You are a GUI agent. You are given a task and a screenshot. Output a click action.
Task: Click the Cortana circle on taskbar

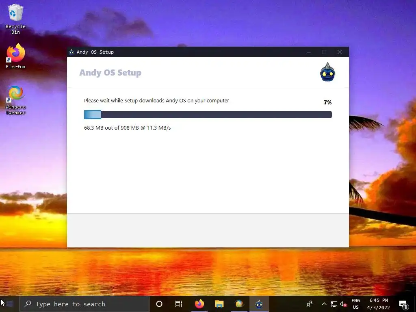tap(159, 304)
